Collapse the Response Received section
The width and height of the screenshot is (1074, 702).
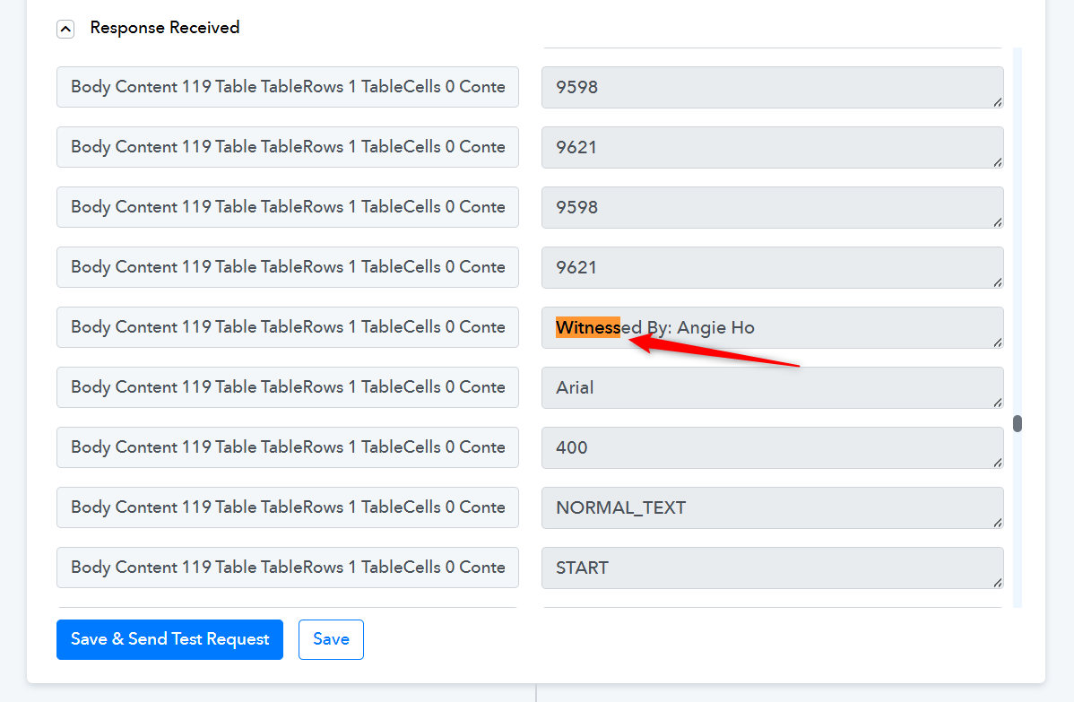point(65,29)
